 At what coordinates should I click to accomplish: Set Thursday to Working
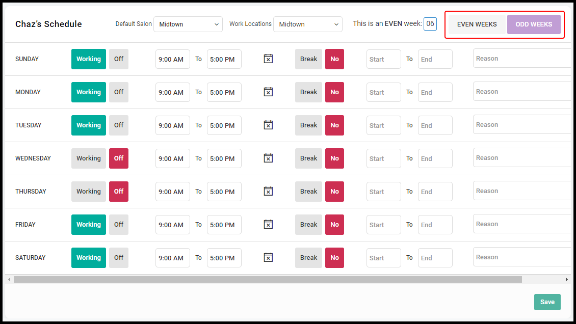(x=89, y=192)
